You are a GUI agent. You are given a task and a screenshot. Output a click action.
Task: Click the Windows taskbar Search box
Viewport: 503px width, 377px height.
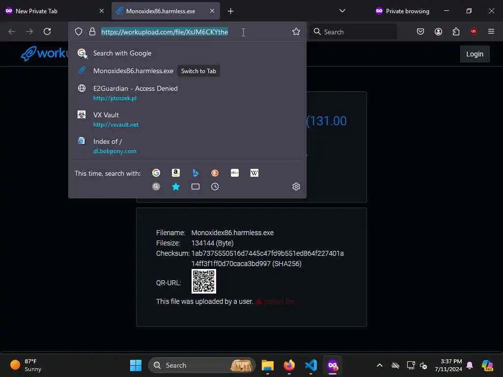pos(202,365)
